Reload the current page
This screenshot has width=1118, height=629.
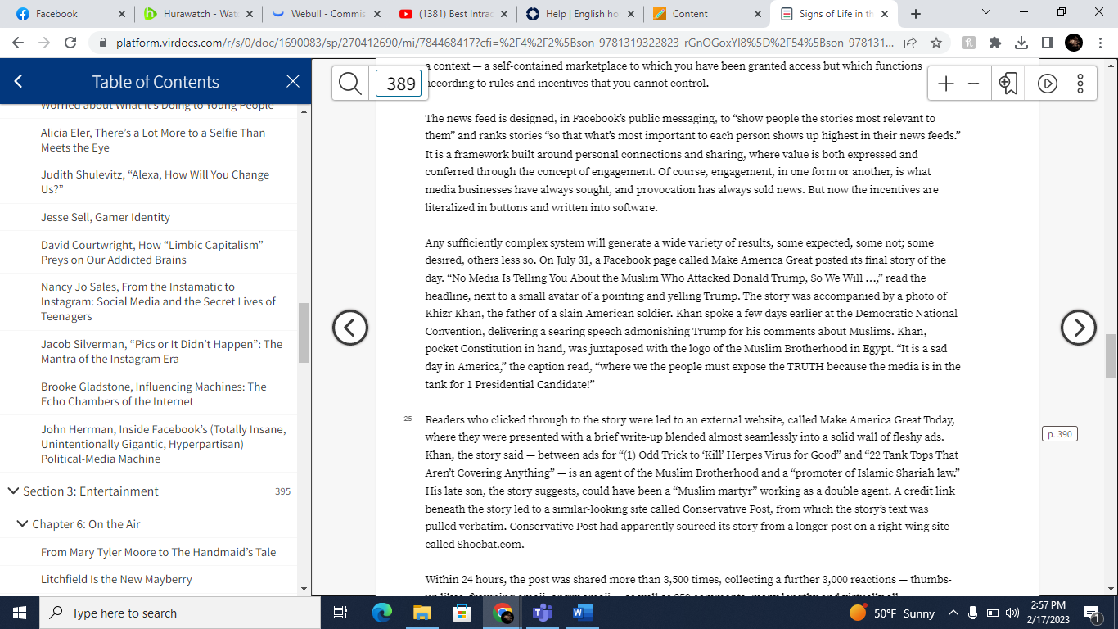[x=70, y=43]
